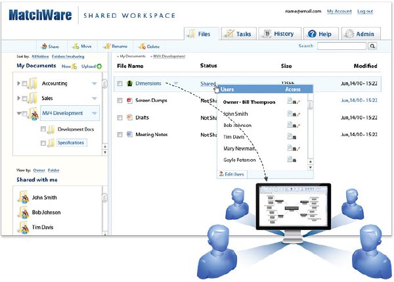The image size is (394, 282).
Task: Click the Upload icon
Action: (99, 66)
